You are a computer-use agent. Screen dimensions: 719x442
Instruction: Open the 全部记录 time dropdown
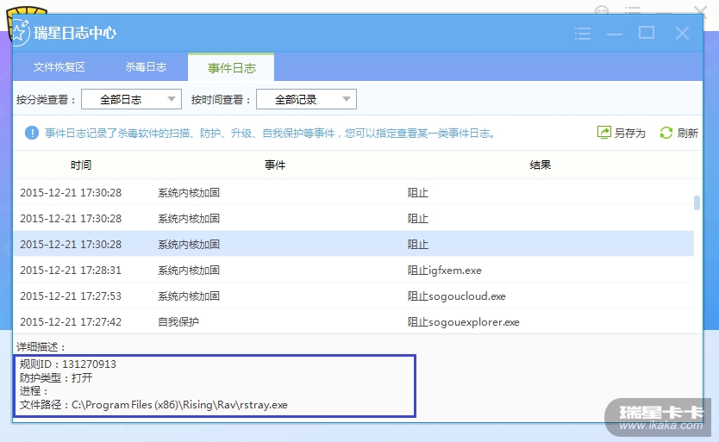point(306,99)
